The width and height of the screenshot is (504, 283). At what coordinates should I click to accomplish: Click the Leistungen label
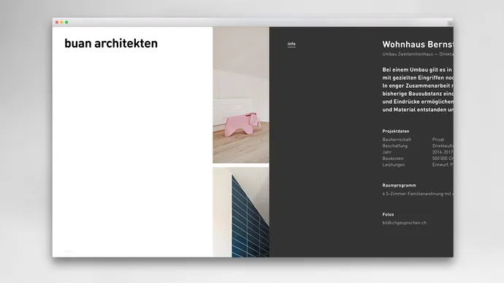(394, 165)
